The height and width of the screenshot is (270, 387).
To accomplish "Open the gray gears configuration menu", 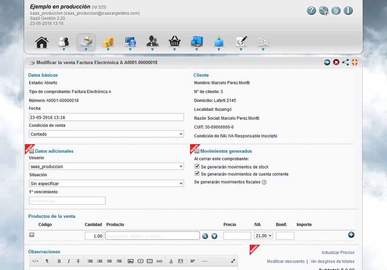I will pos(263,42).
